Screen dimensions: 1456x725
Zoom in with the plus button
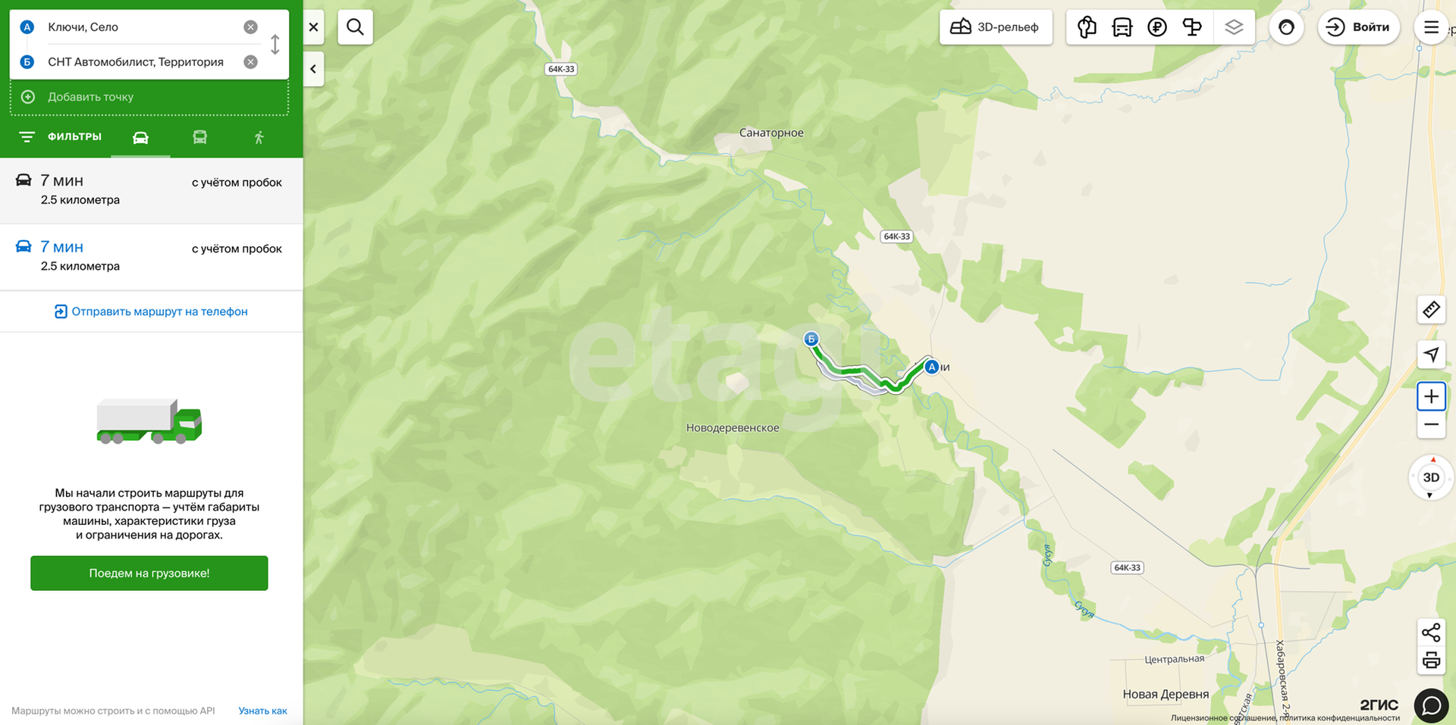point(1431,396)
